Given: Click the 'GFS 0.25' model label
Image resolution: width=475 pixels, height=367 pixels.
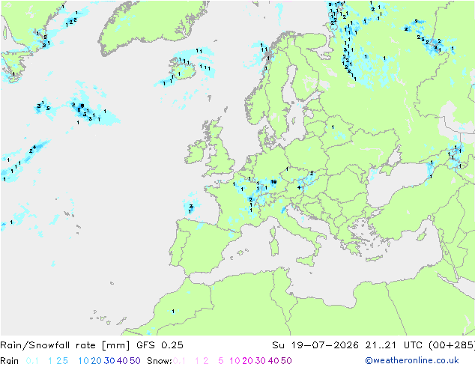Looking at the screenshot, I should [x=160, y=345].
